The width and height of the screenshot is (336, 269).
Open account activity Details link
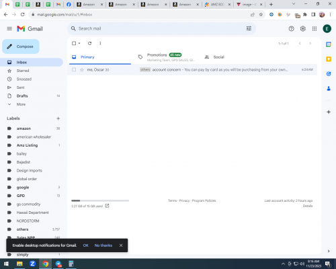point(308,206)
